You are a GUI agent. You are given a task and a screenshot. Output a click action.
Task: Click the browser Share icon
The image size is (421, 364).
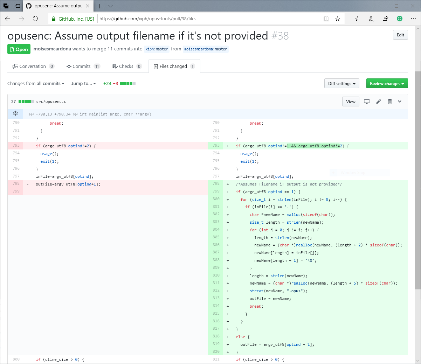pyautogui.click(x=385, y=19)
